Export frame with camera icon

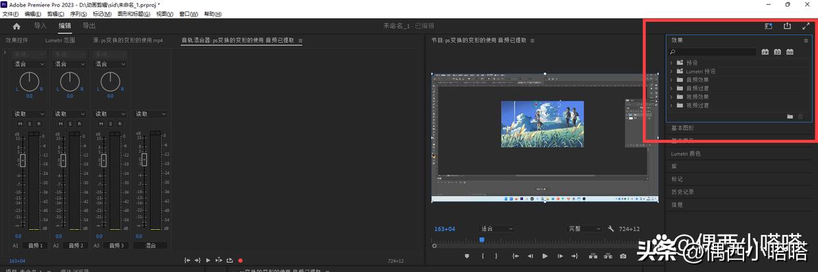[624, 256]
